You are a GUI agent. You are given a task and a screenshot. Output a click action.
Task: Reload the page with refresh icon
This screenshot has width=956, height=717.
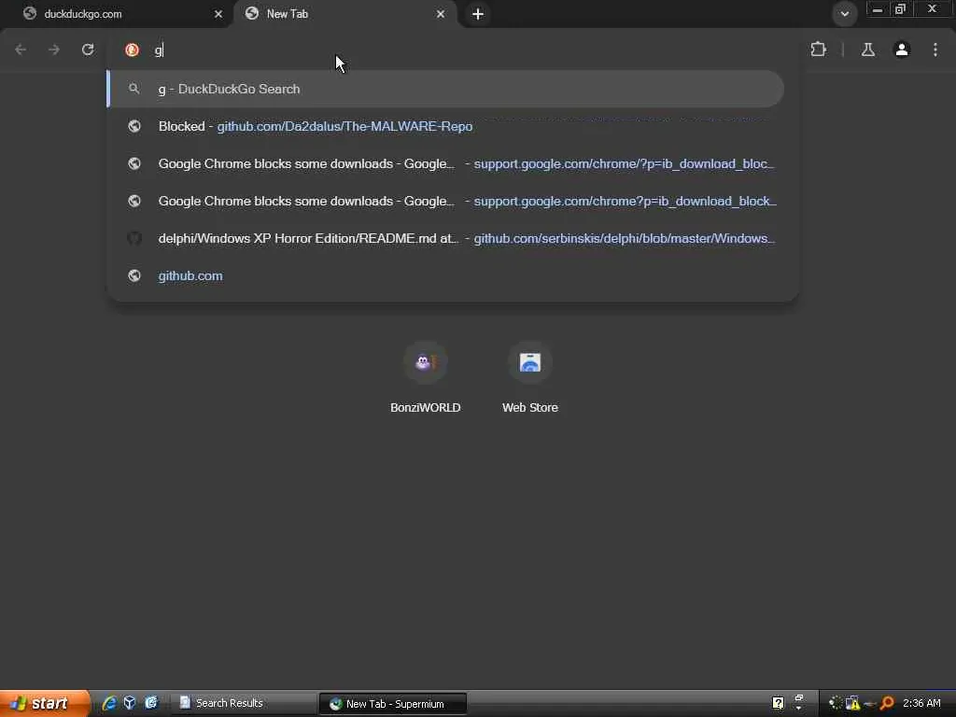88,49
